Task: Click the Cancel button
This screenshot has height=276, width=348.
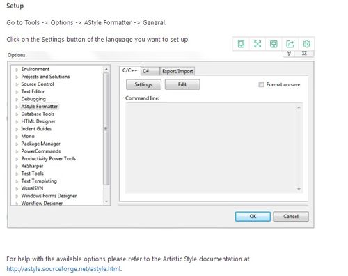Action: pos(291,216)
